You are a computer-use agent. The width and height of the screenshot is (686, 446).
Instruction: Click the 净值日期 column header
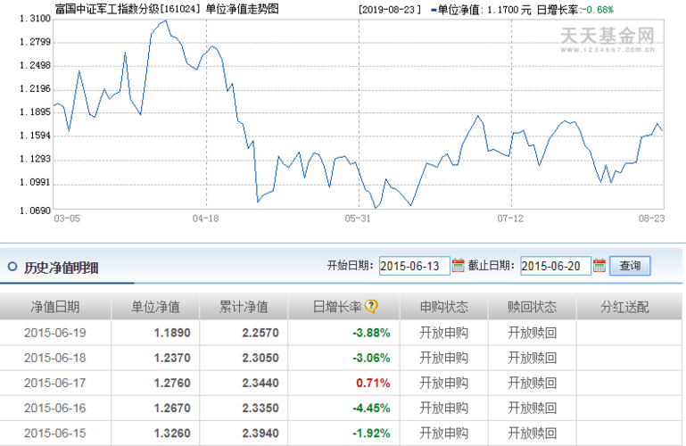[x=55, y=307]
